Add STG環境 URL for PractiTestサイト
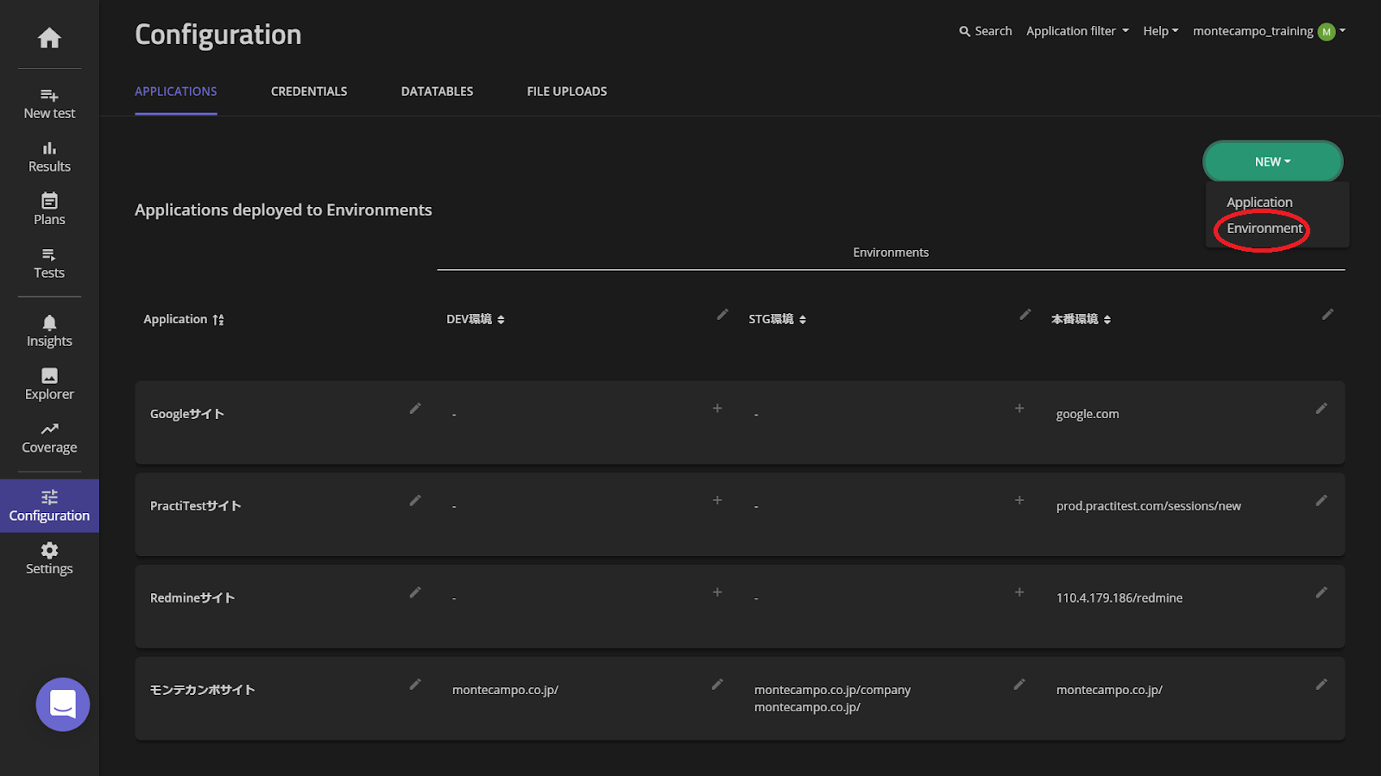 (x=1019, y=500)
